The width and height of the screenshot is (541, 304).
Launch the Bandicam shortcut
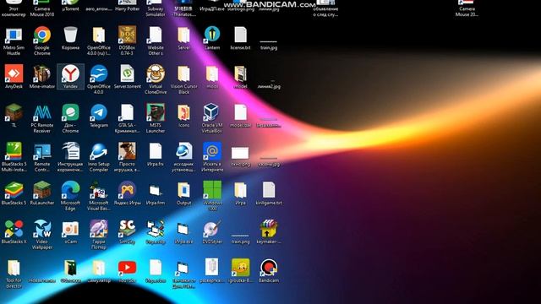269,271
